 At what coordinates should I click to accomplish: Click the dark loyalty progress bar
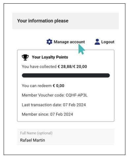(x=66, y=75)
